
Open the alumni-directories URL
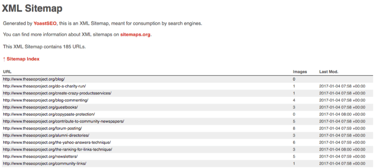point(46,135)
